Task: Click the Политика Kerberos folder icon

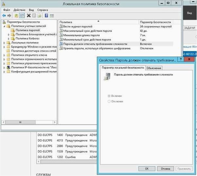Action: point(13,39)
